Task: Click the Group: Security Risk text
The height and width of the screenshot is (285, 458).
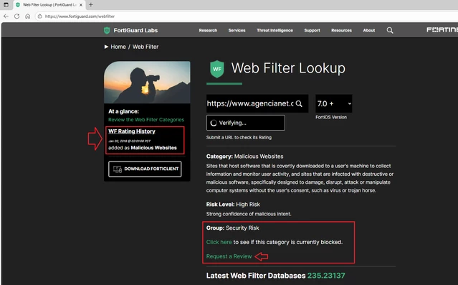Action: (232, 228)
